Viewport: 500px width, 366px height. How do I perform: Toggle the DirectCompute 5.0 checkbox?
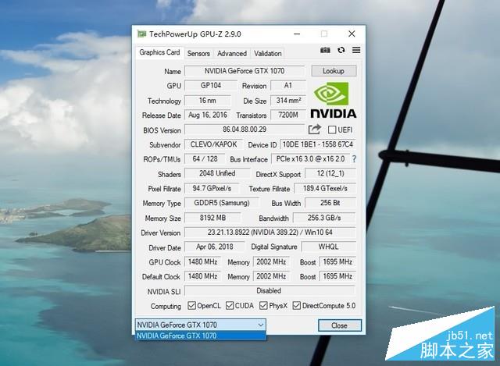point(297,305)
